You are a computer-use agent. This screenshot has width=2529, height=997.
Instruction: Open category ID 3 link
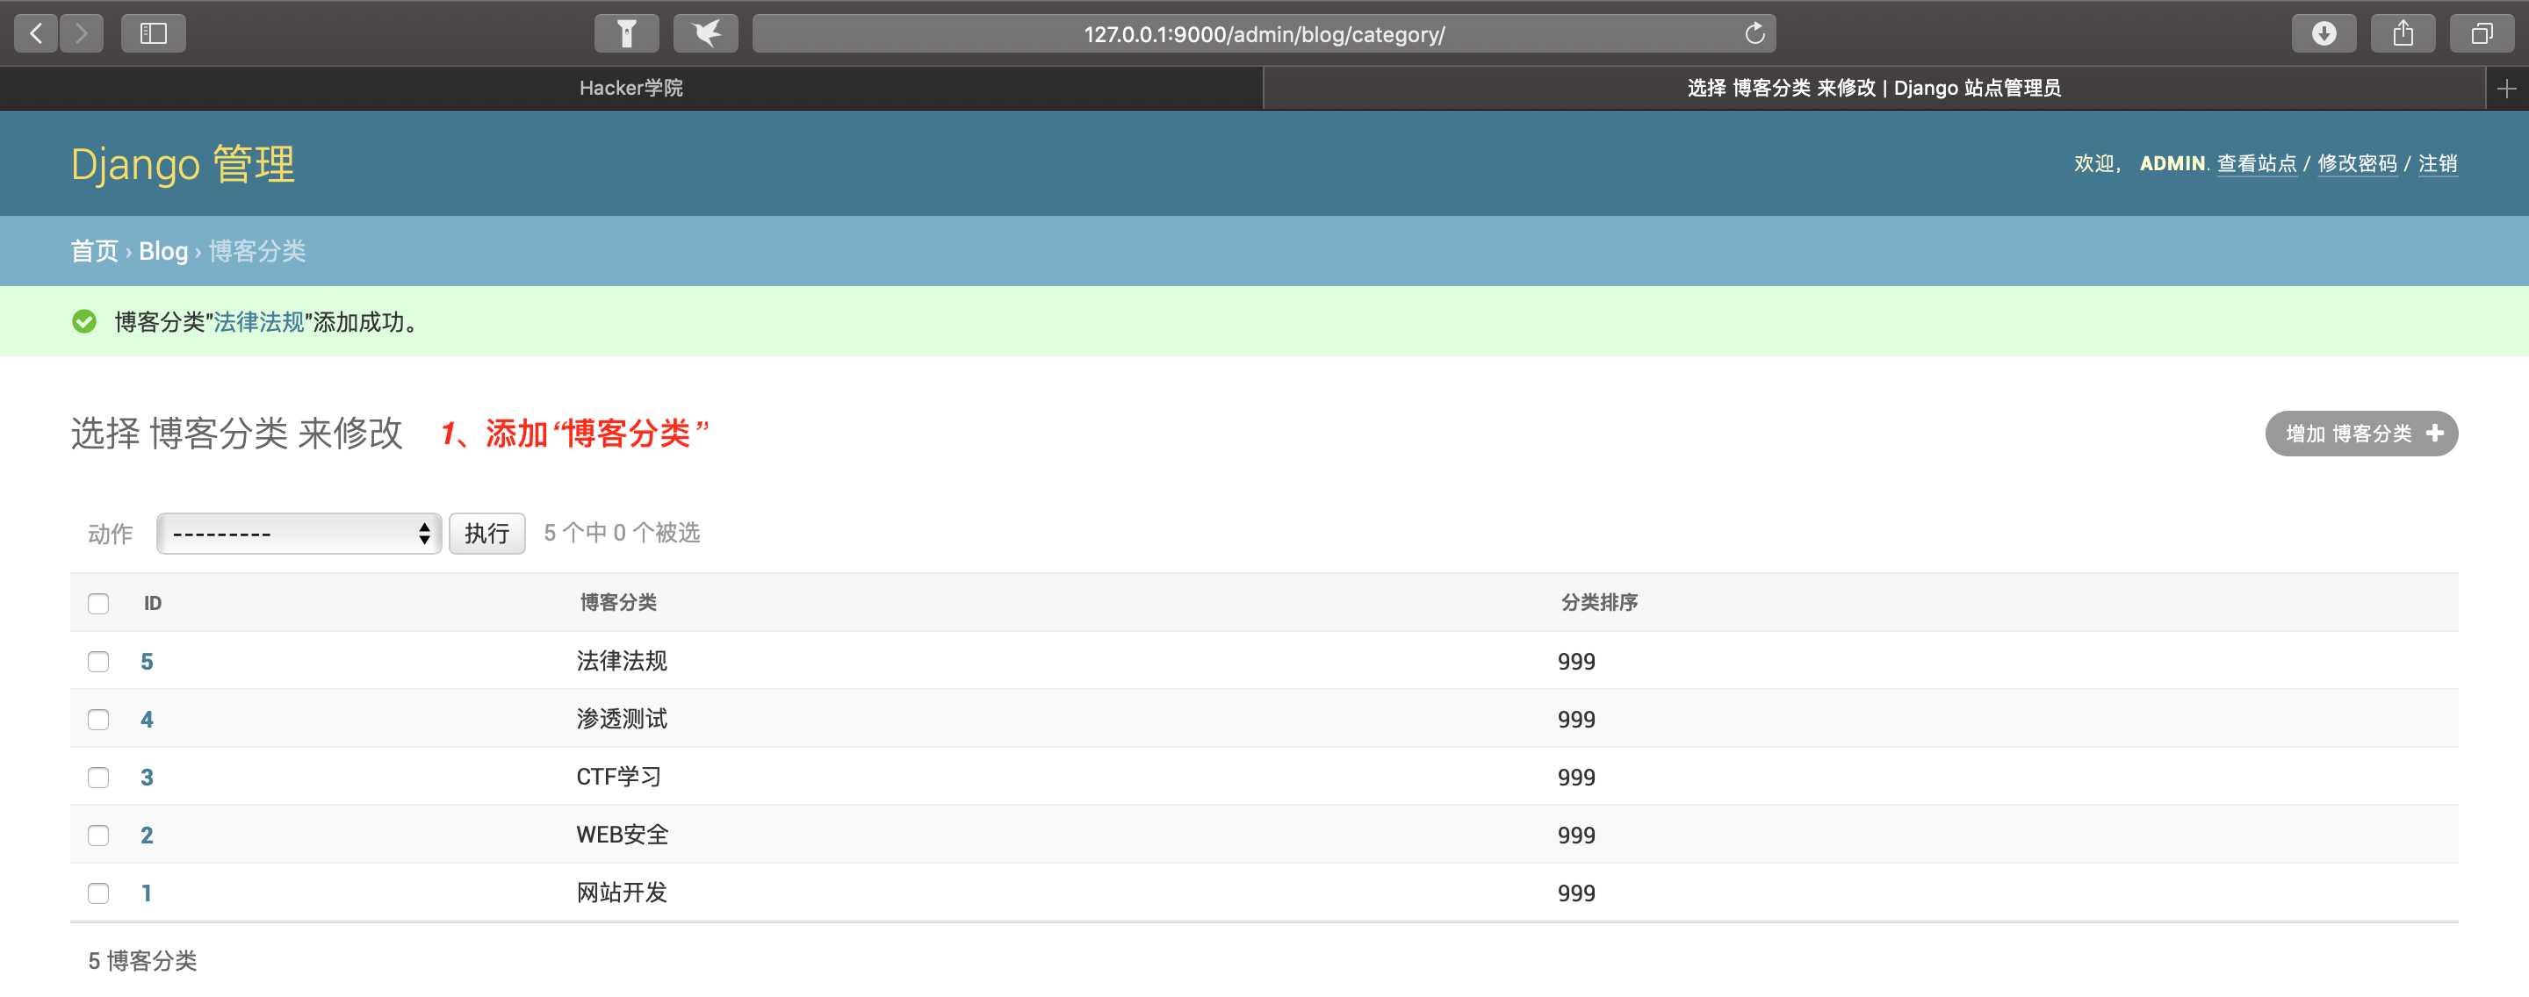click(x=148, y=778)
